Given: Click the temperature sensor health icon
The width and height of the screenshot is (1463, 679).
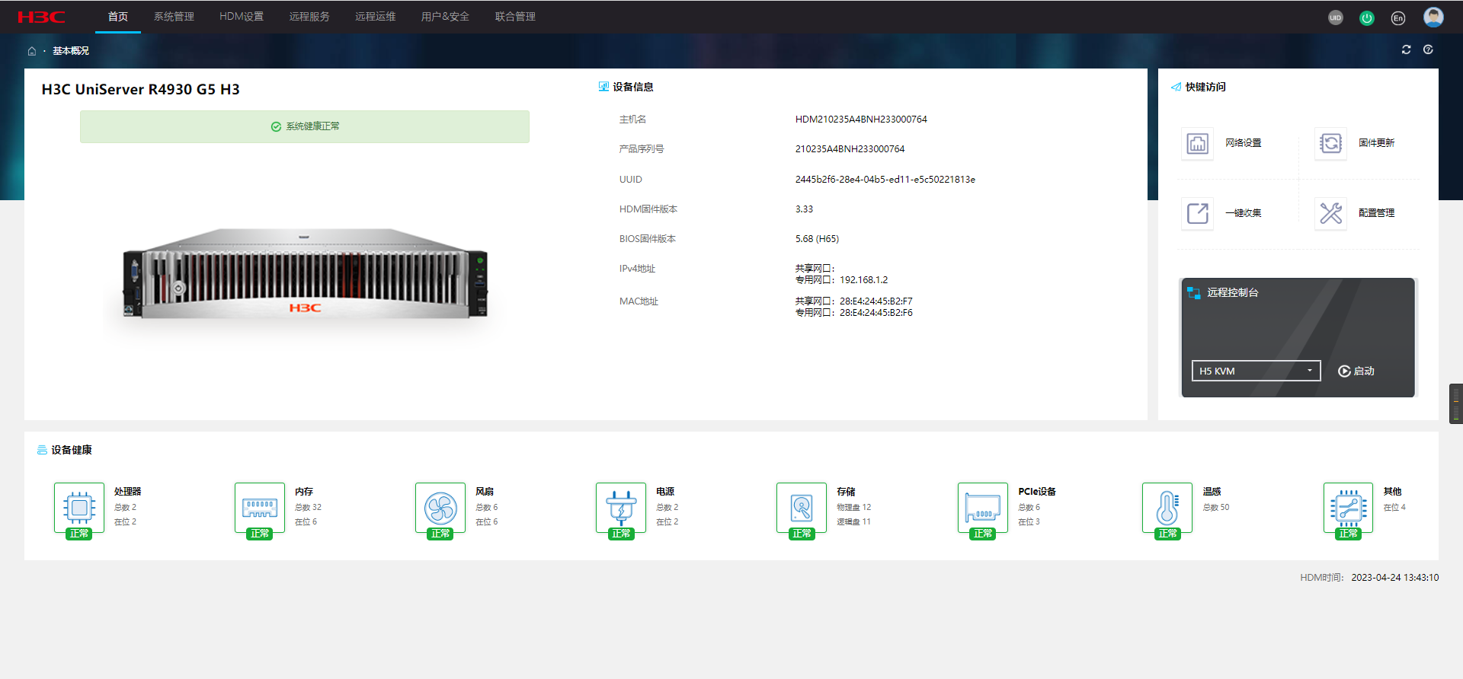Looking at the screenshot, I should coord(1167,508).
